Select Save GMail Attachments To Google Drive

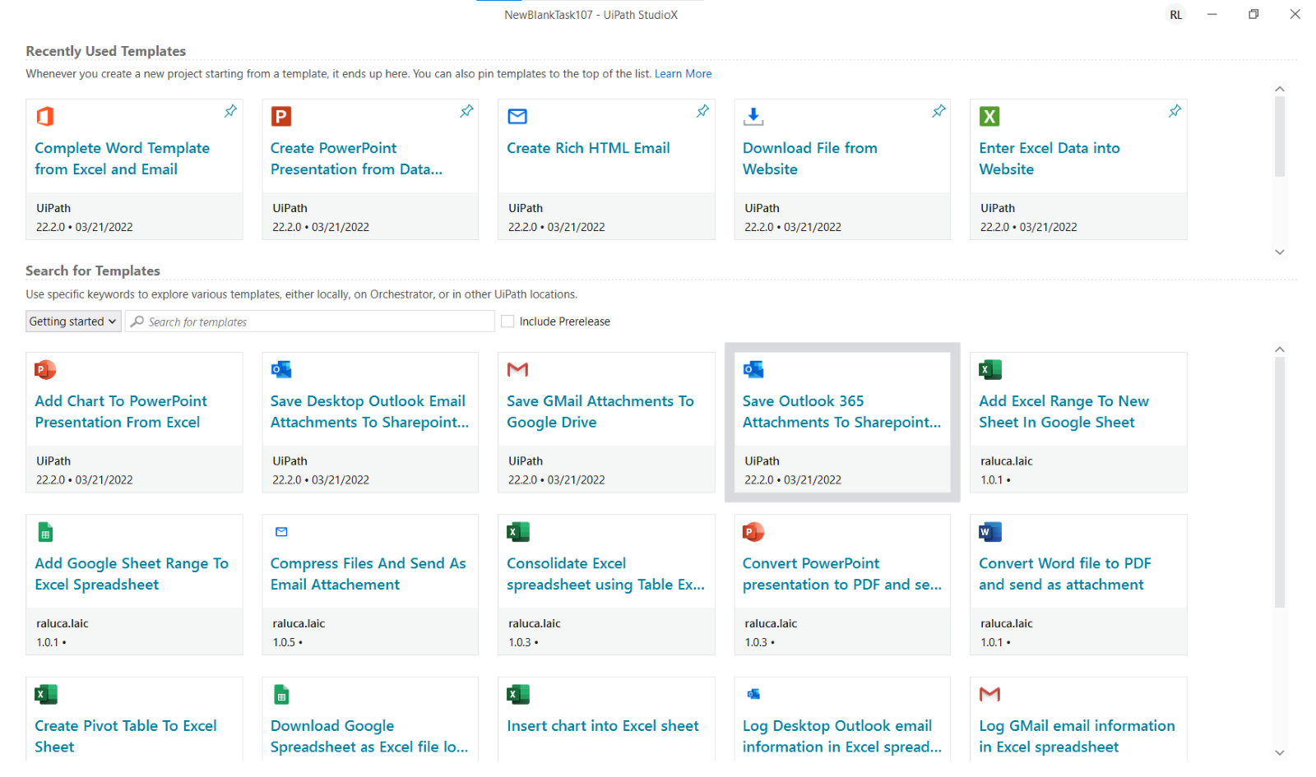600,412
